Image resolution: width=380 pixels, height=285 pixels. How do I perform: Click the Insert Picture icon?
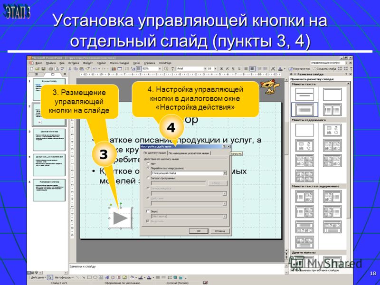(124, 277)
